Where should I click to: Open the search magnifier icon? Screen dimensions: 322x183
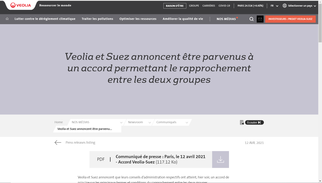[251, 19]
